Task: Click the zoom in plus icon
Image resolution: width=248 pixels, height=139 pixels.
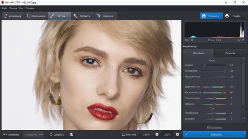Action: pos(177,134)
